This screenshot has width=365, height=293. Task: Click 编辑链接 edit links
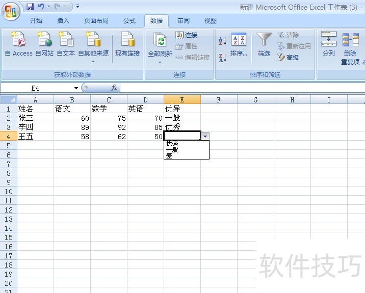193,58
